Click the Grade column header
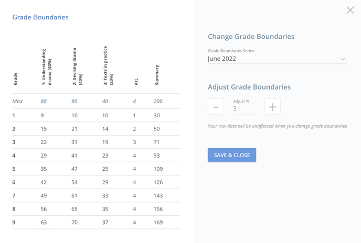The width and height of the screenshot is (361, 243). pos(15,79)
